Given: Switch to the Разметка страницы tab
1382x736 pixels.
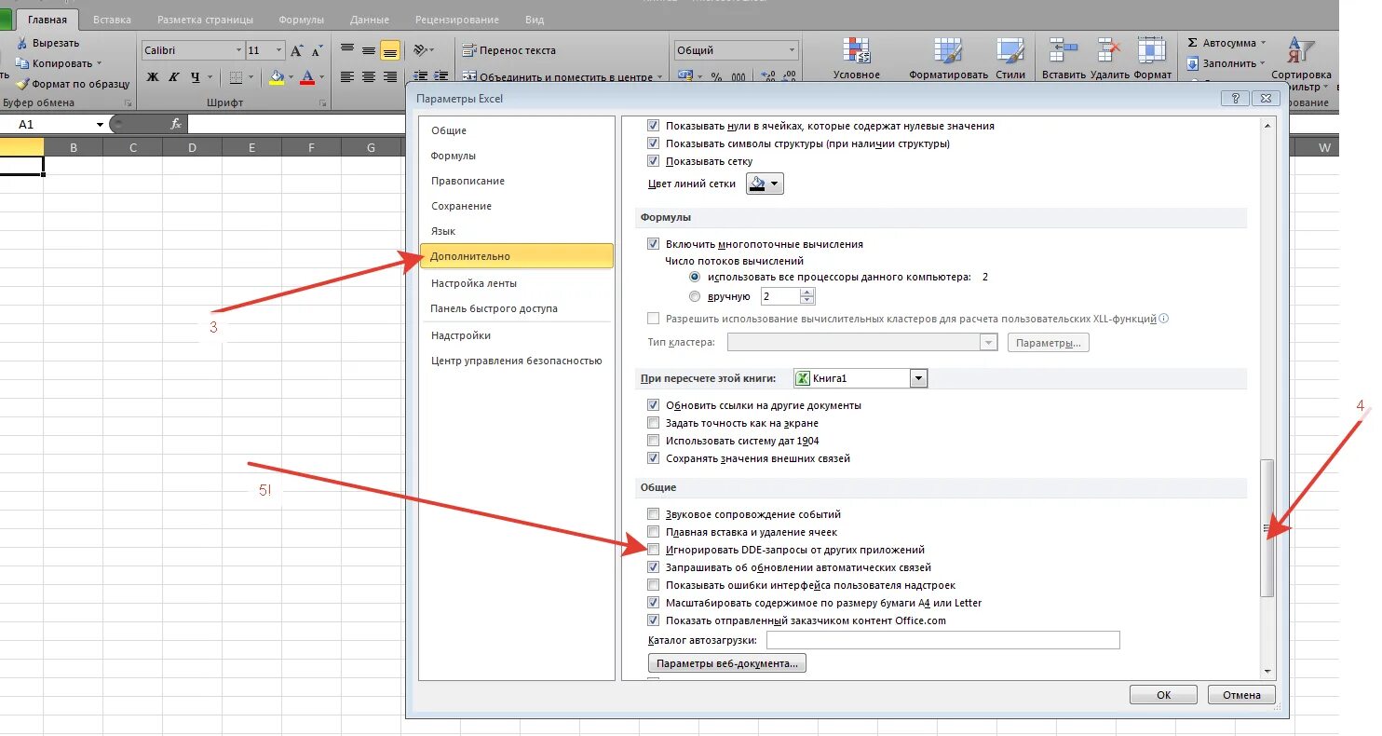Looking at the screenshot, I should 204,20.
